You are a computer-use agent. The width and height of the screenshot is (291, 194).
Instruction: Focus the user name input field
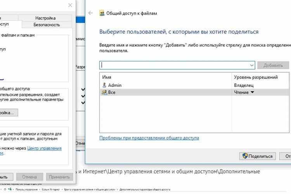pos(177,65)
